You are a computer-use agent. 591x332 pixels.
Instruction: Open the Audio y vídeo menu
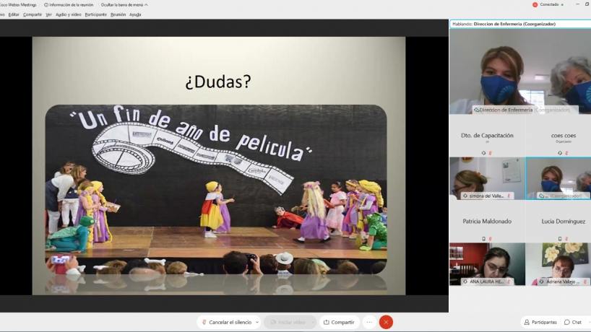click(68, 14)
